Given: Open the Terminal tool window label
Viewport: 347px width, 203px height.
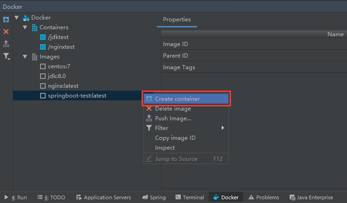Looking at the screenshot, I should click(x=193, y=197).
